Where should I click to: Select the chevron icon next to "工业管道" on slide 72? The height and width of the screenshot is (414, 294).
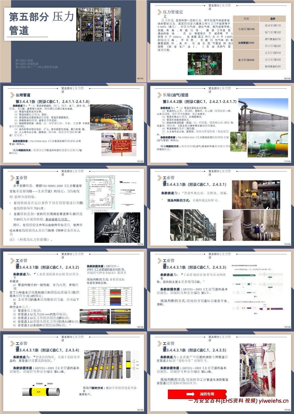[11, 178]
